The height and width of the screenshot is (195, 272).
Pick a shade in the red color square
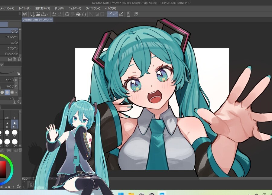click(3, 169)
